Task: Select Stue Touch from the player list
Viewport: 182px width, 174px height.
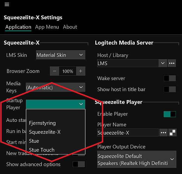Action: coord(56,150)
